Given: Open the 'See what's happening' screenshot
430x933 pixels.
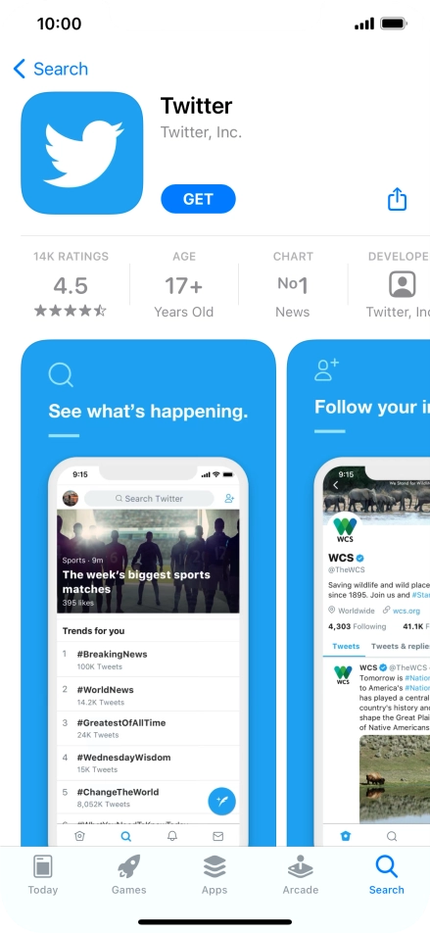Looking at the screenshot, I should tap(148, 593).
